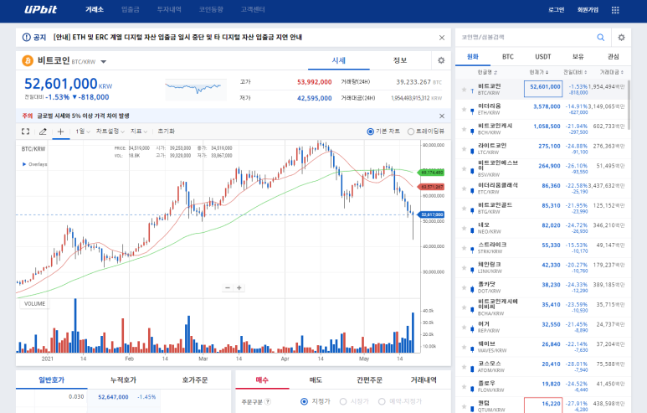Open the 입출금 menu
This screenshot has width=647, height=413.
click(131, 9)
